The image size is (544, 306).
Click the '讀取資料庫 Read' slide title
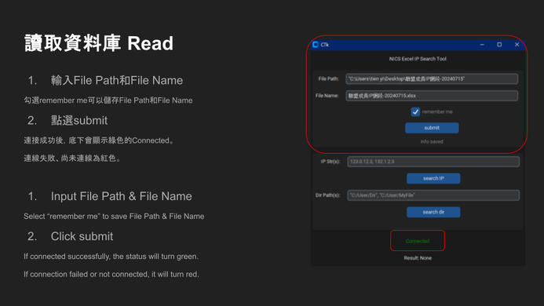pos(99,43)
